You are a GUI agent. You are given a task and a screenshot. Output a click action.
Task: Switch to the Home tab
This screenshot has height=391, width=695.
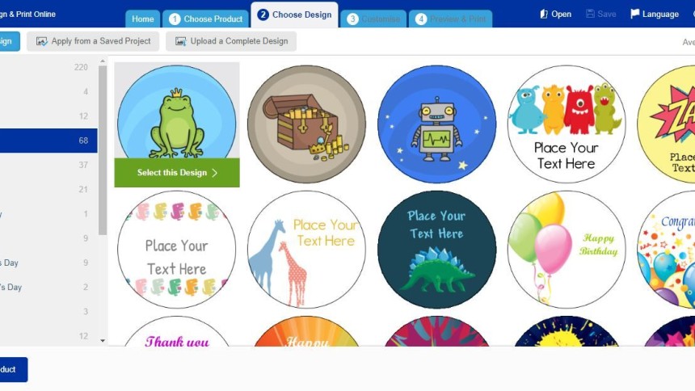(x=143, y=19)
